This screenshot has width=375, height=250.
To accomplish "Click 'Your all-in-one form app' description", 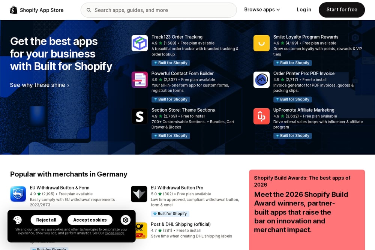I will (x=190, y=88).
